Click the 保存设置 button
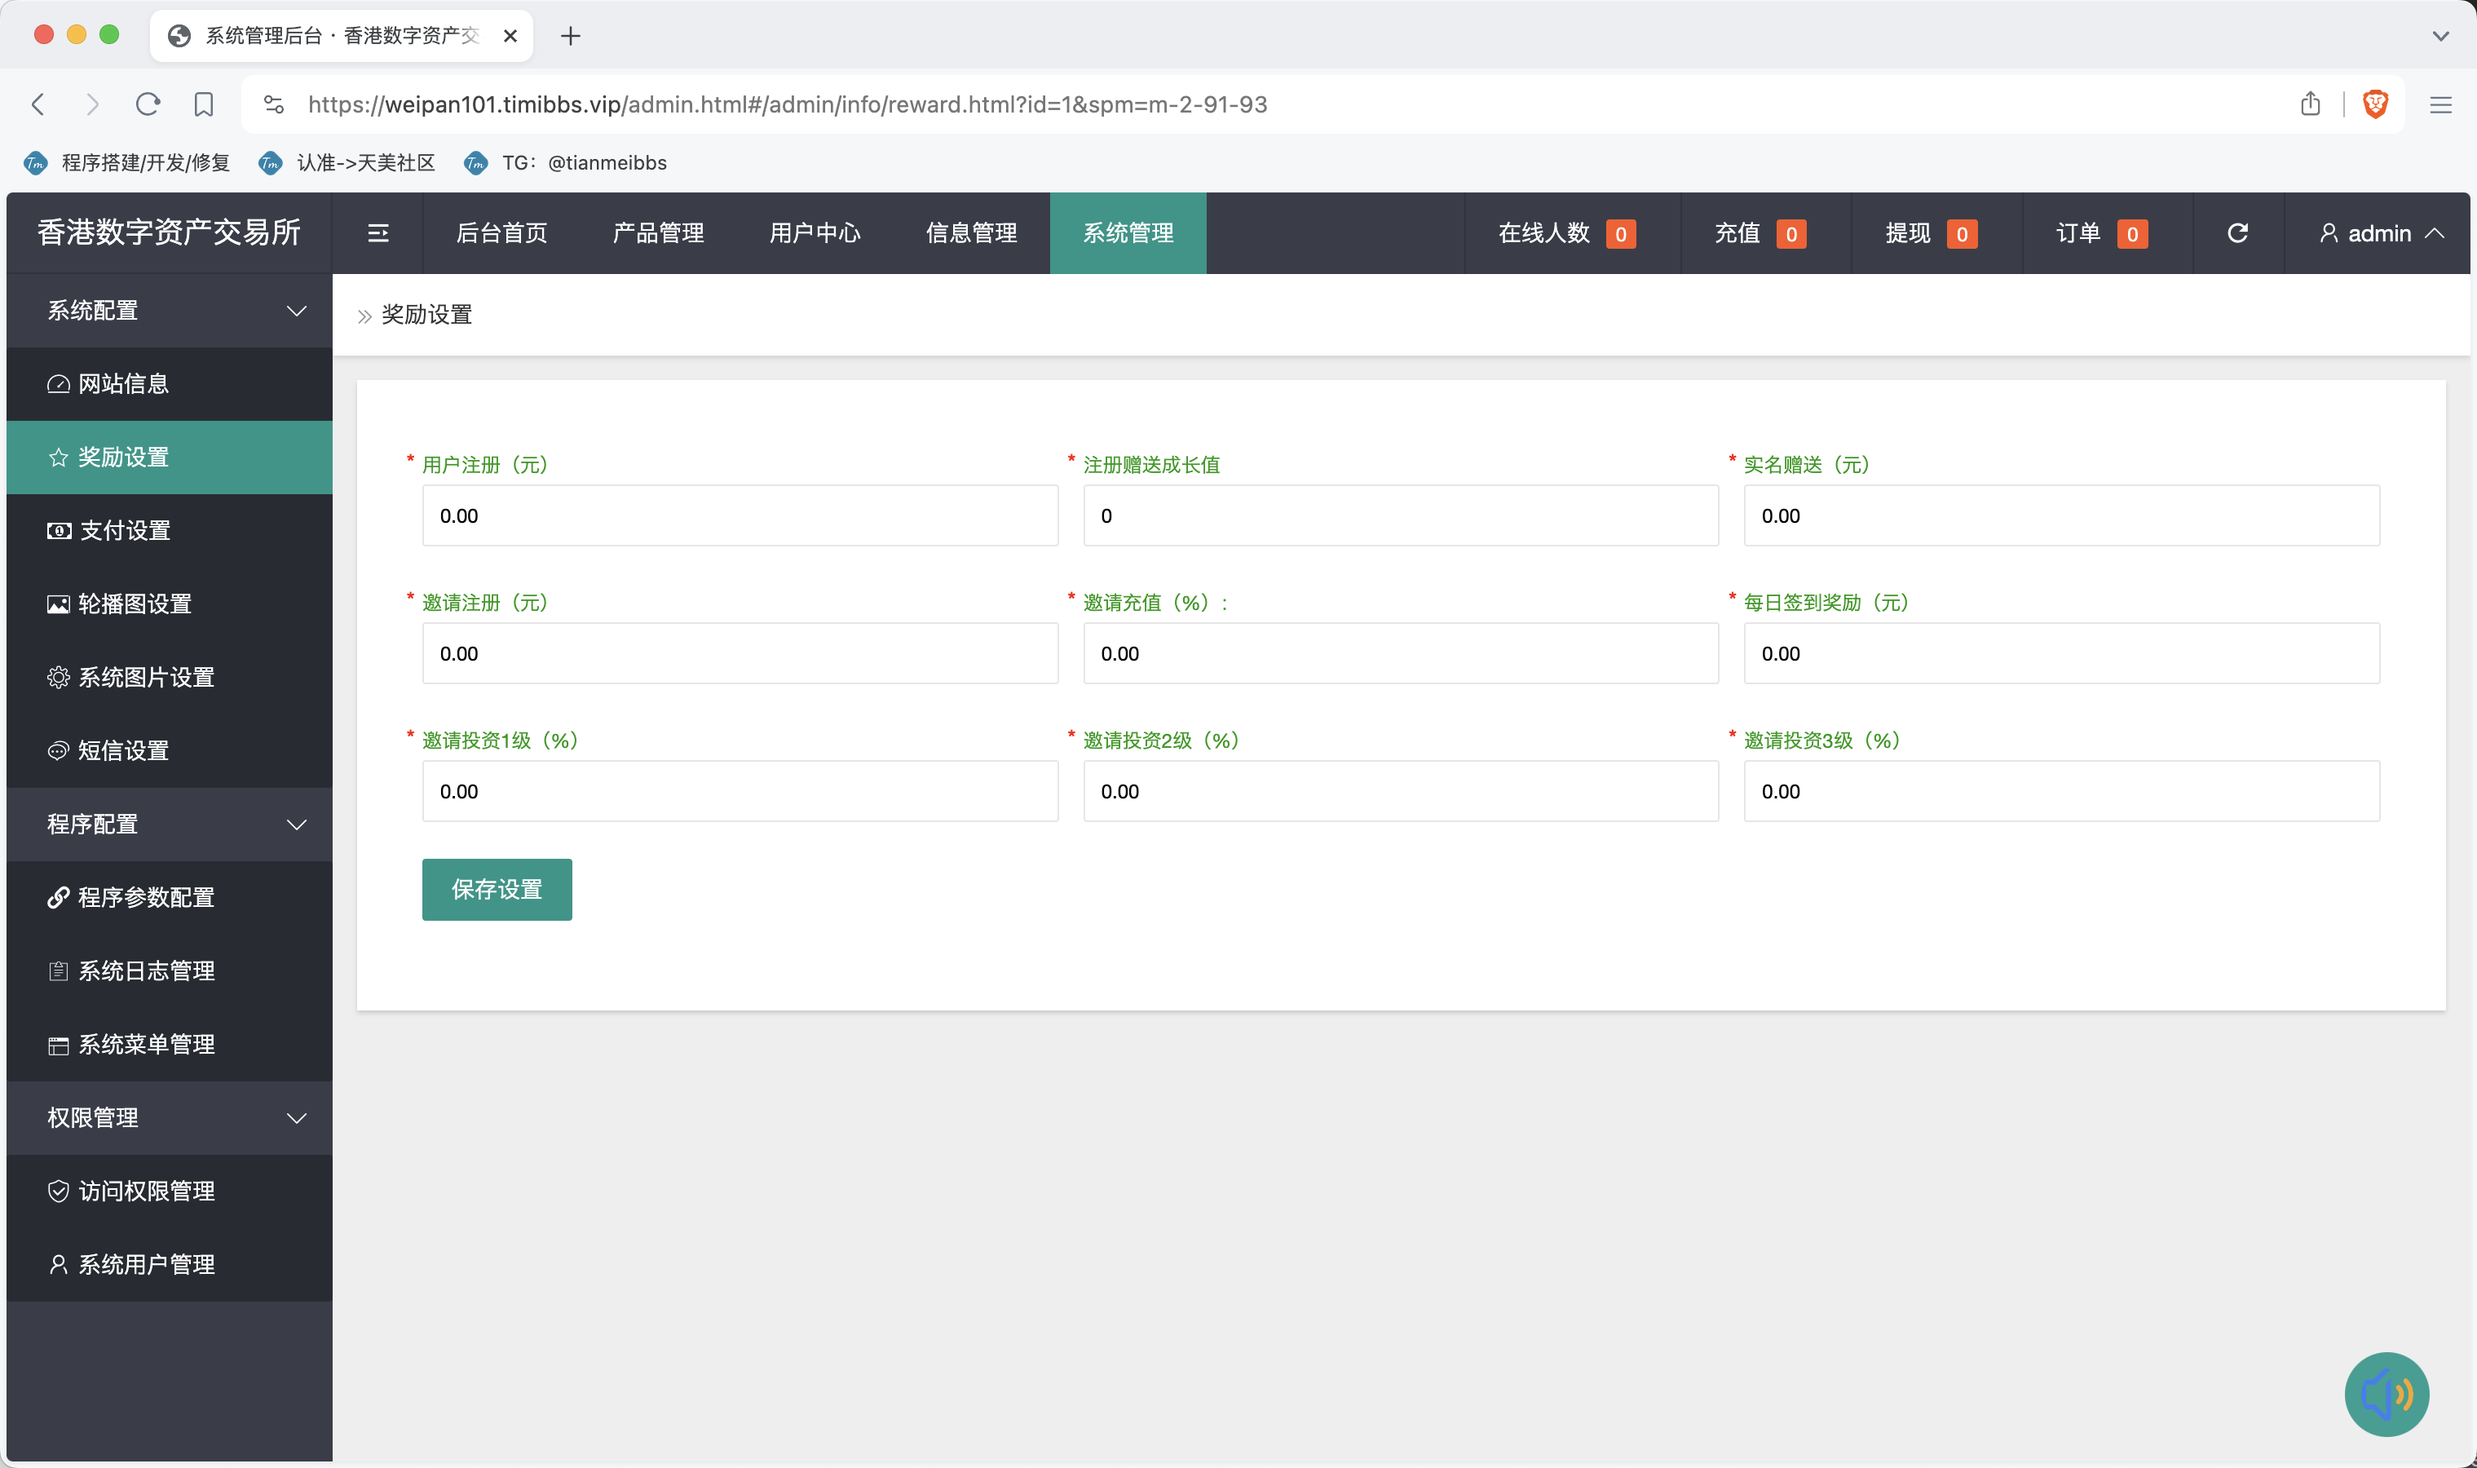Screen dimensions: 2477x1468 pos(497,889)
